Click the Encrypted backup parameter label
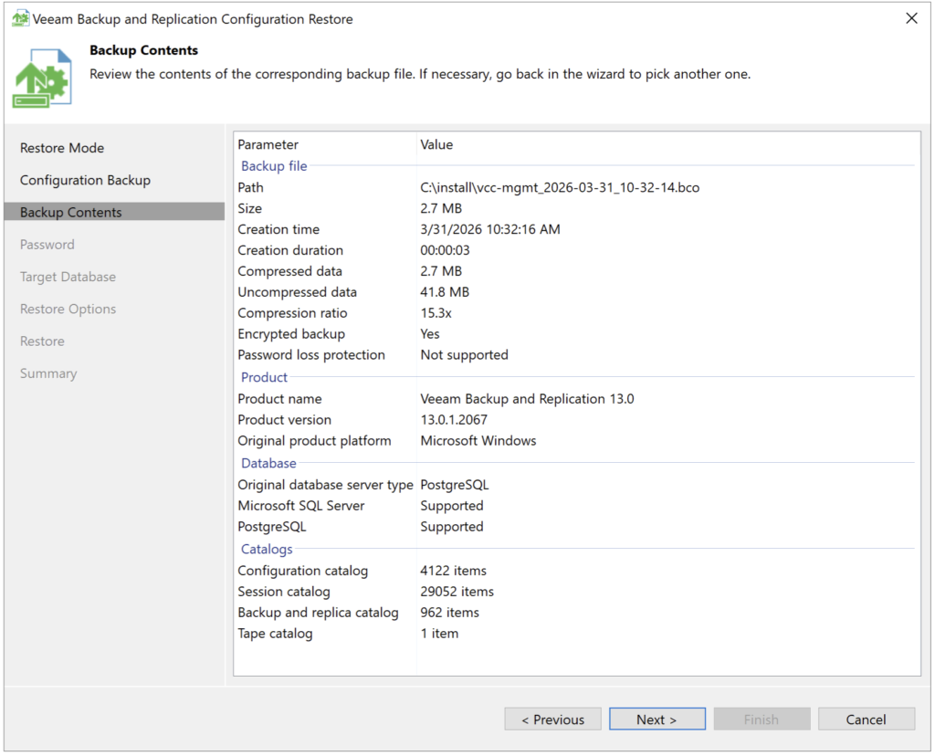 click(x=291, y=334)
